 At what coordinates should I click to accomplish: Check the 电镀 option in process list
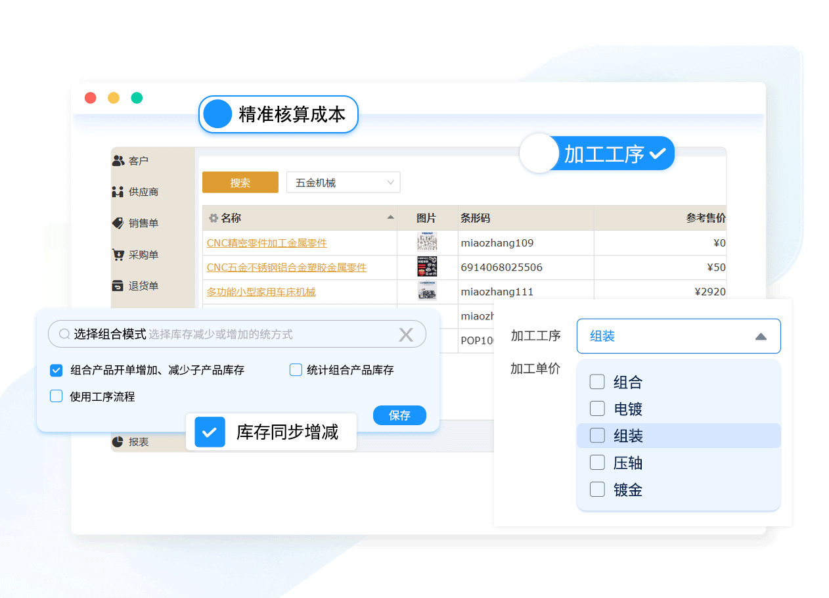pos(597,409)
